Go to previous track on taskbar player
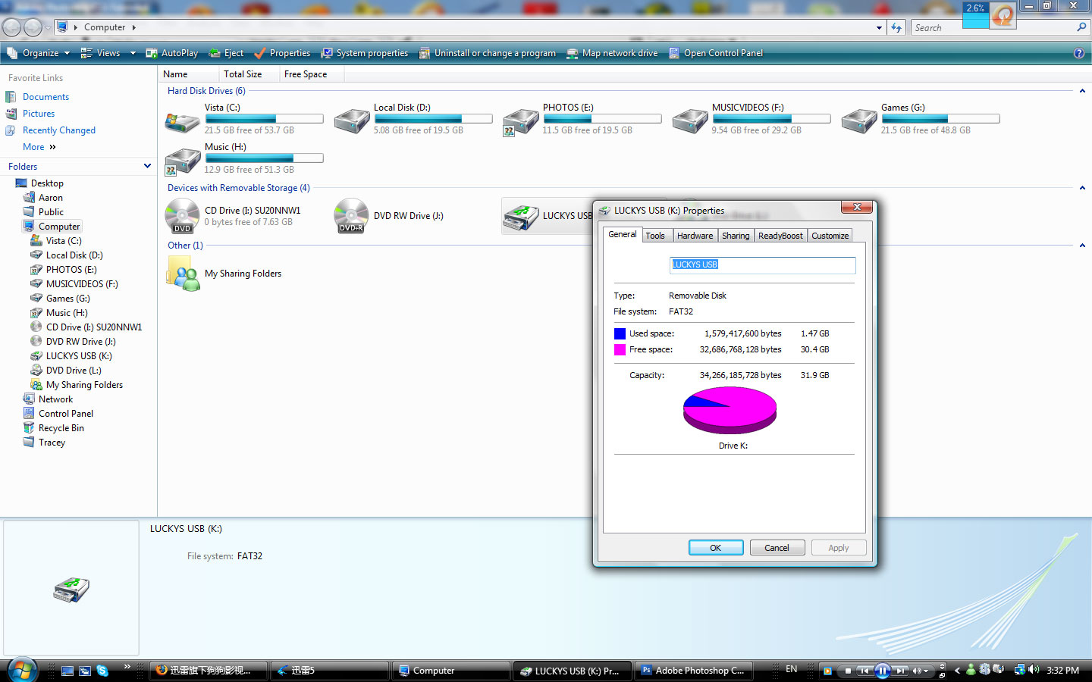Screen dimensions: 1092x682 864,671
